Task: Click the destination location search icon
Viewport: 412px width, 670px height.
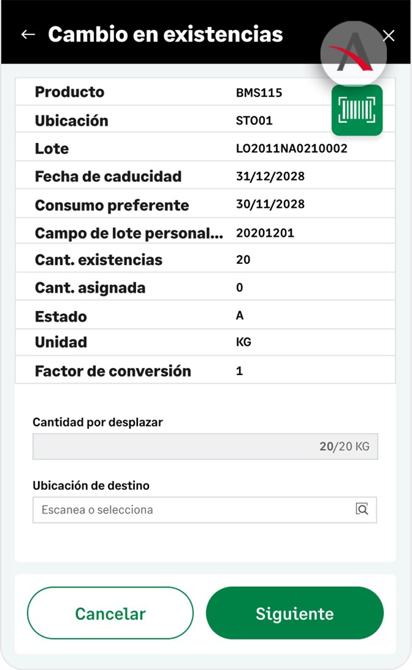Action: (363, 509)
